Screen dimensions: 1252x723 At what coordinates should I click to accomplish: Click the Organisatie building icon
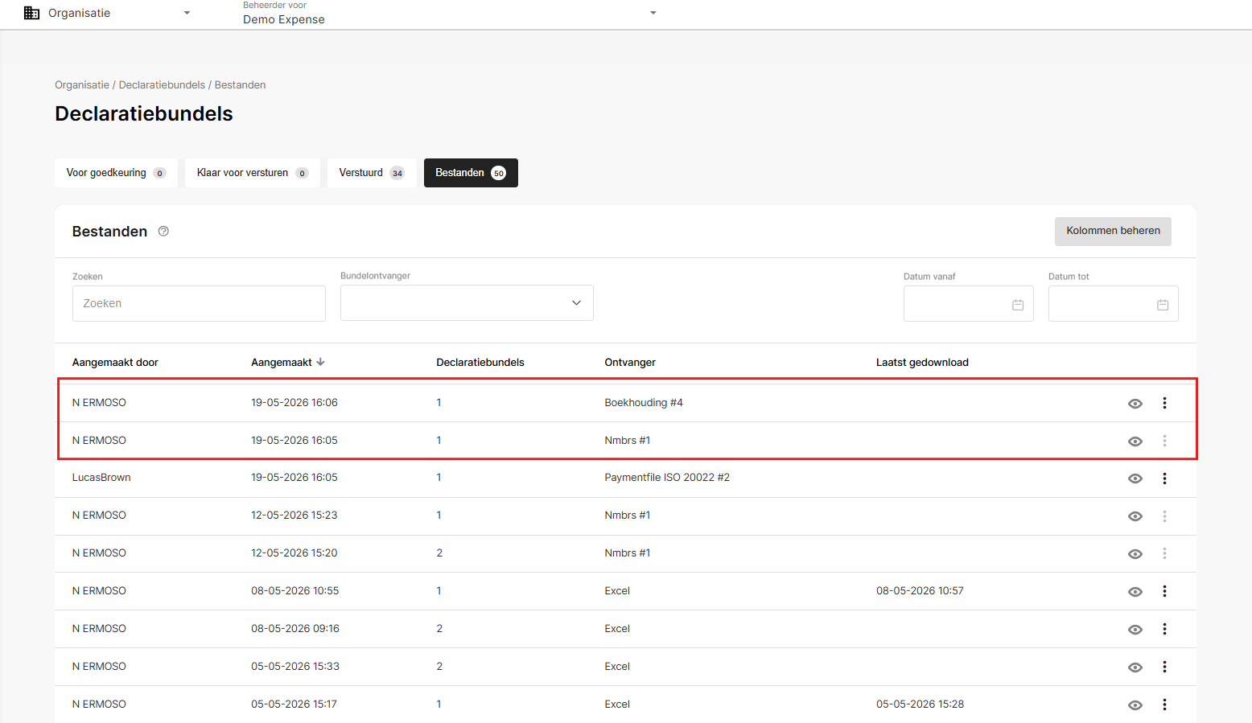pyautogui.click(x=31, y=13)
